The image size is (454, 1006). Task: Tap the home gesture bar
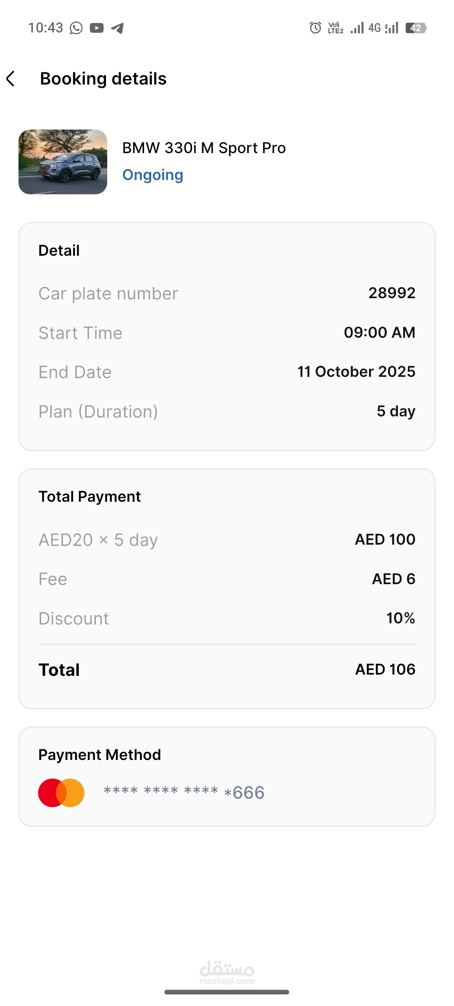pos(227,992)
